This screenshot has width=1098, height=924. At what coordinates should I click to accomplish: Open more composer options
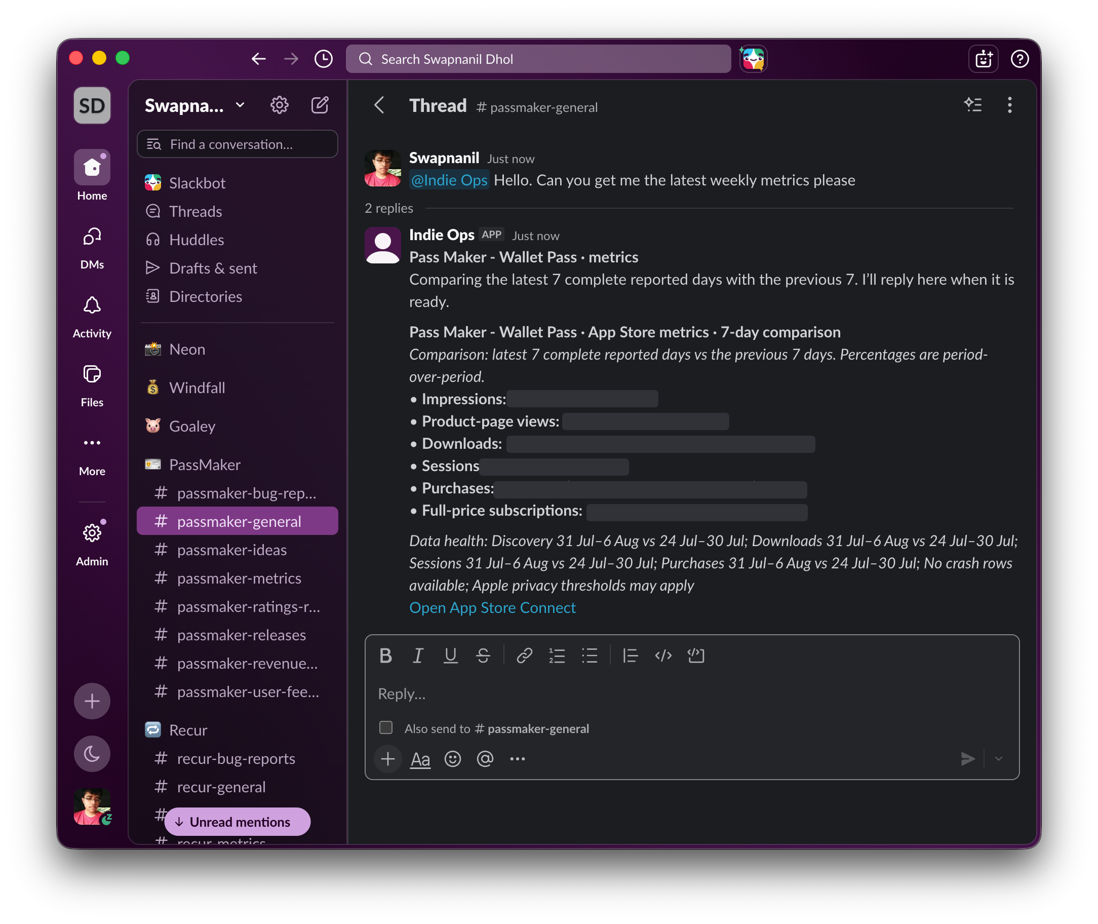(x=517, y=759)
